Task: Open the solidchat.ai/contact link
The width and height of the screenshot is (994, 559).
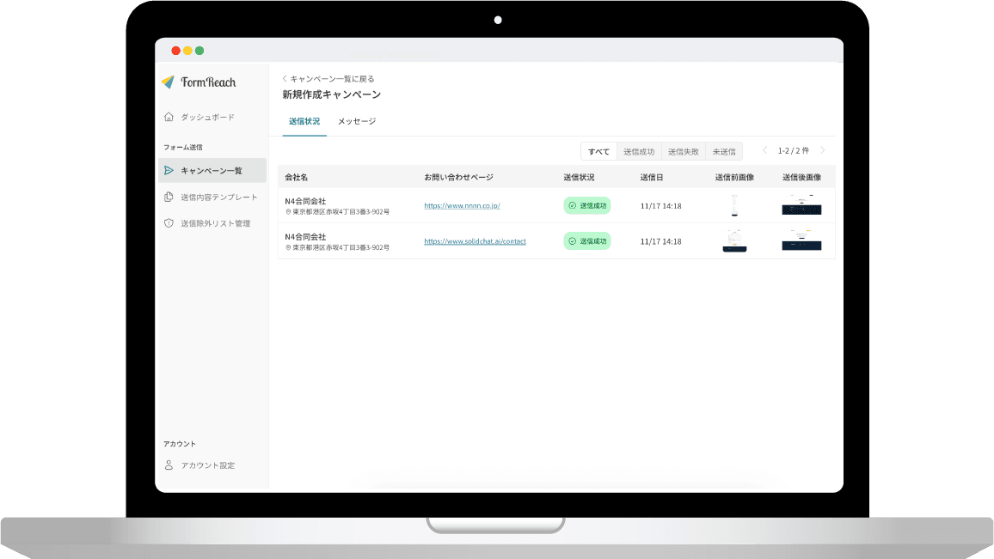Action: pyautogui.click(x=475, y=241)
